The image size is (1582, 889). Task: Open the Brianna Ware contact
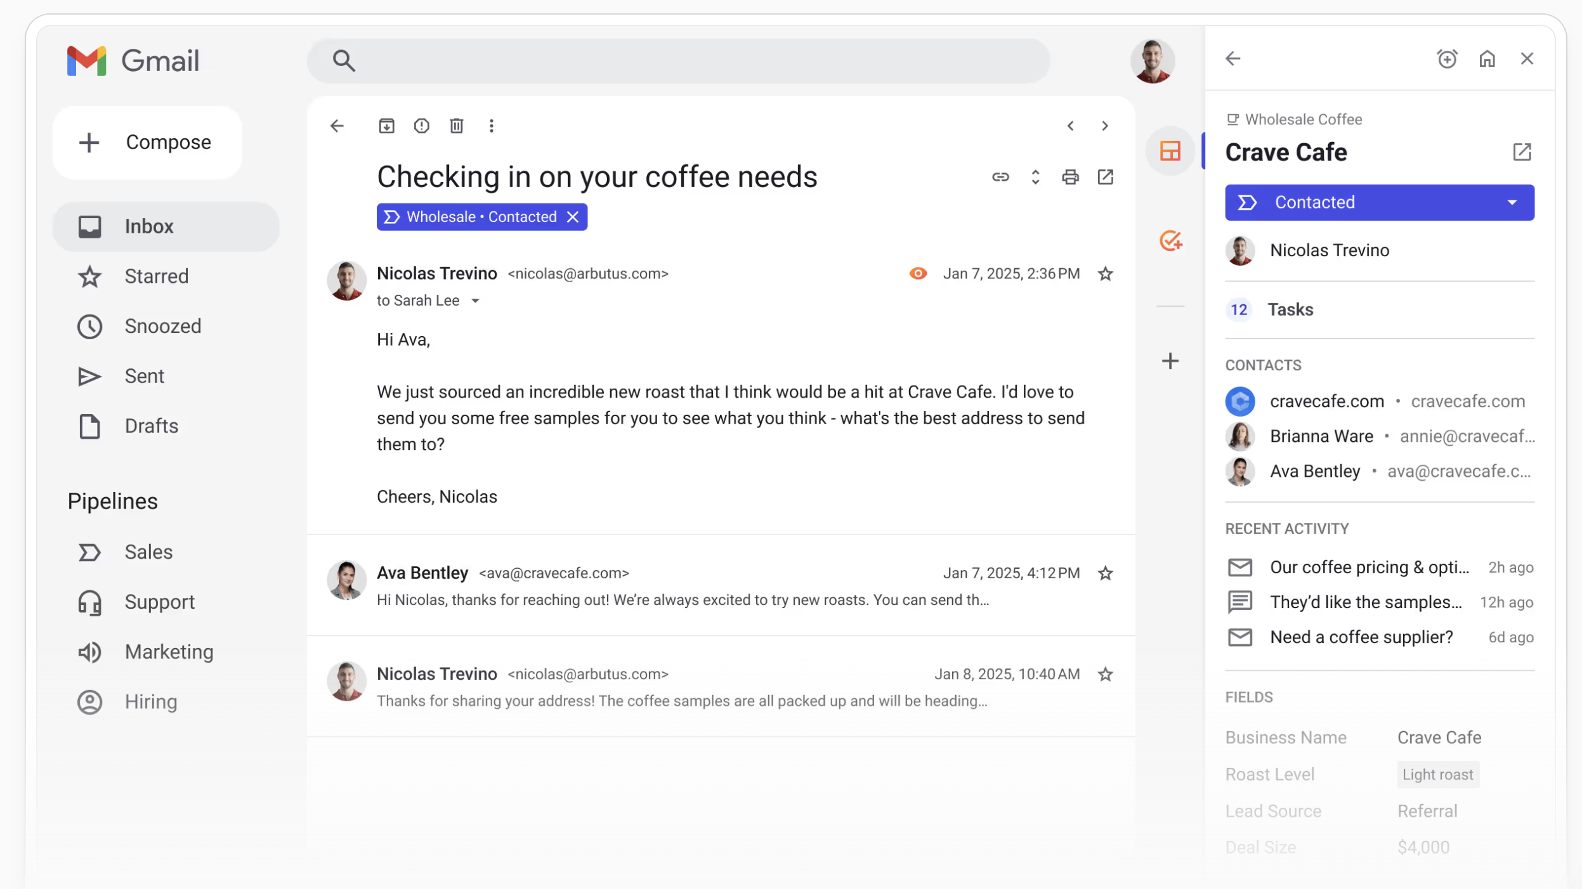coord(1378,436)
